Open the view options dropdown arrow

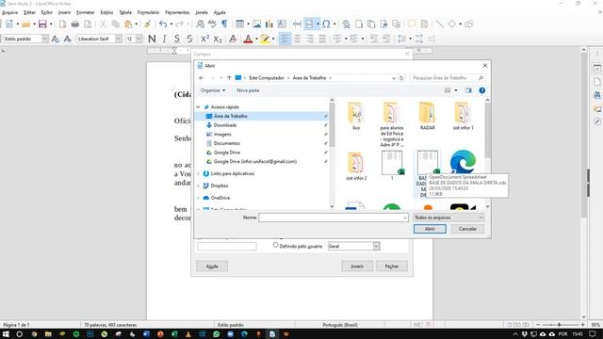tap(456, 90)
